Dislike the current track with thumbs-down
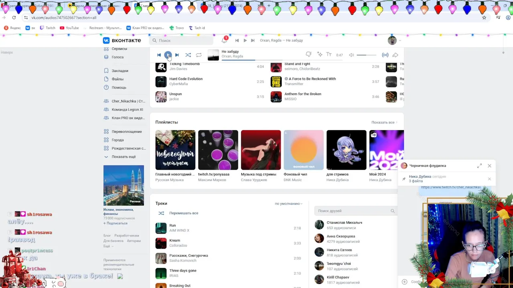The image size is (513, 288). coord(309,54)
